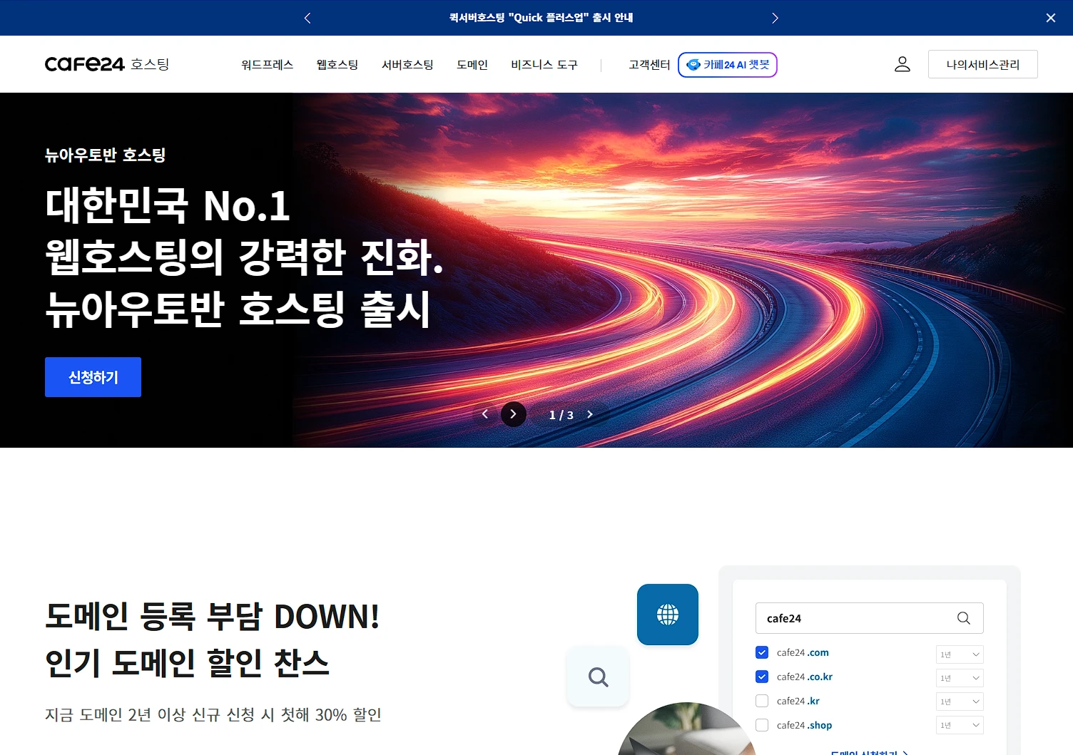Click the domain search input with cafe24
The image size is (1073, 755).
click(x=869, y=618)
